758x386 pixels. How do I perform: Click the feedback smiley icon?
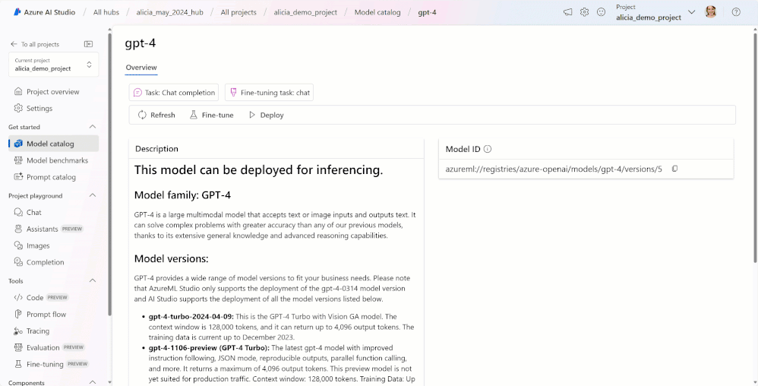601,12
